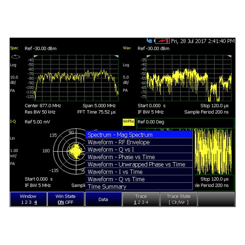Cycle the Window 1 2 3 4 softkey

pos(28,199)
